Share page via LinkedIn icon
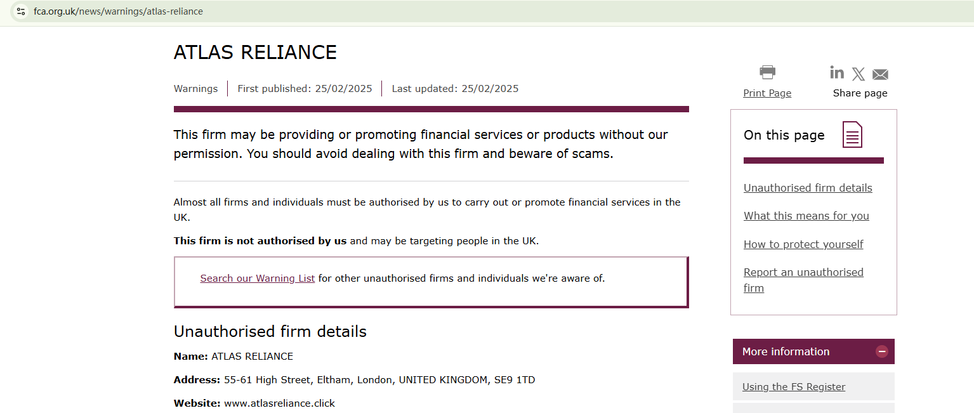This screenshot has height=413, width=974. [837, 72]
